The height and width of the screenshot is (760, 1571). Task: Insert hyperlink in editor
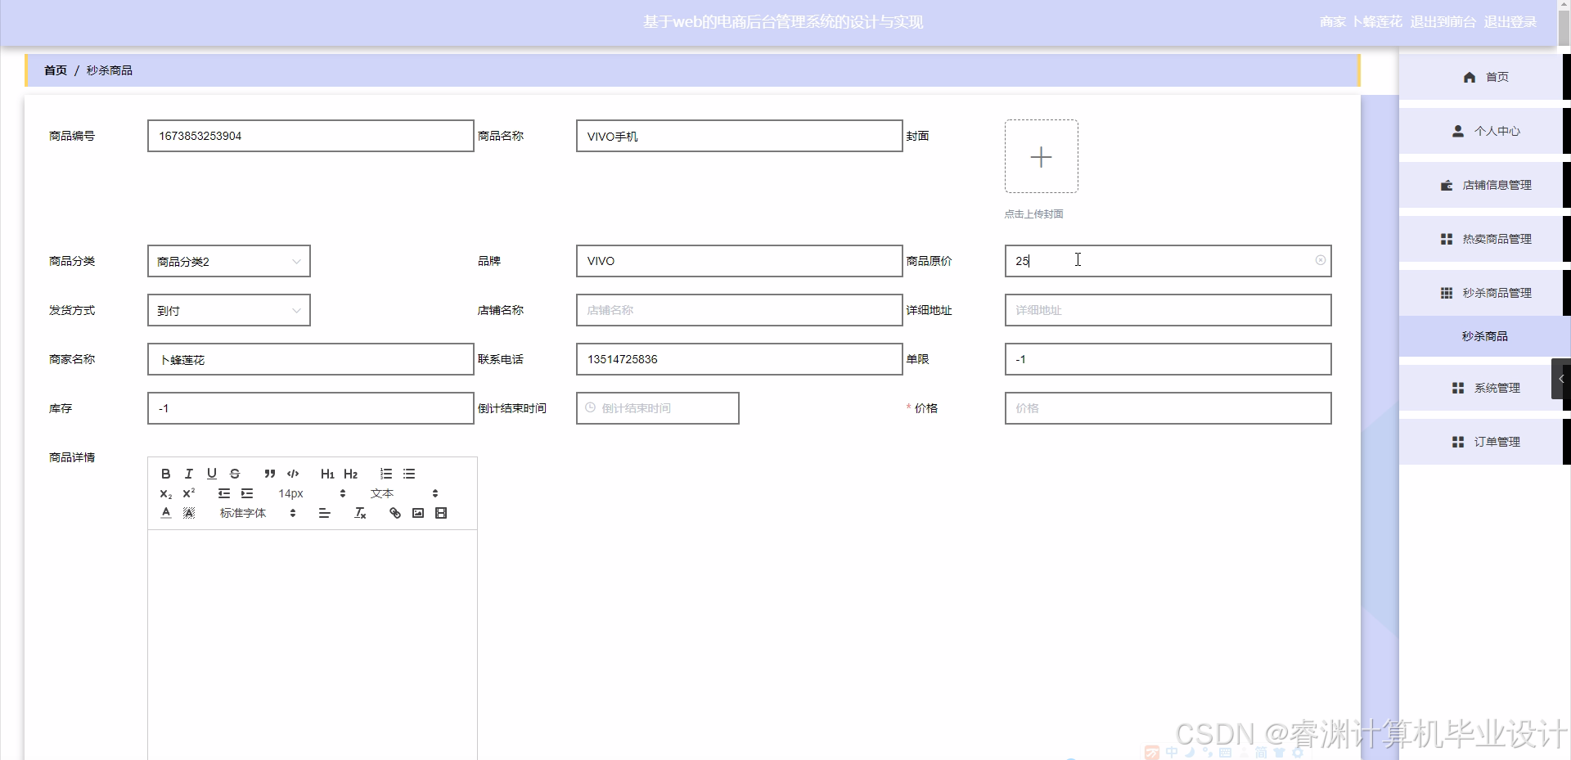pyautogui.click(x=395, y=513)
